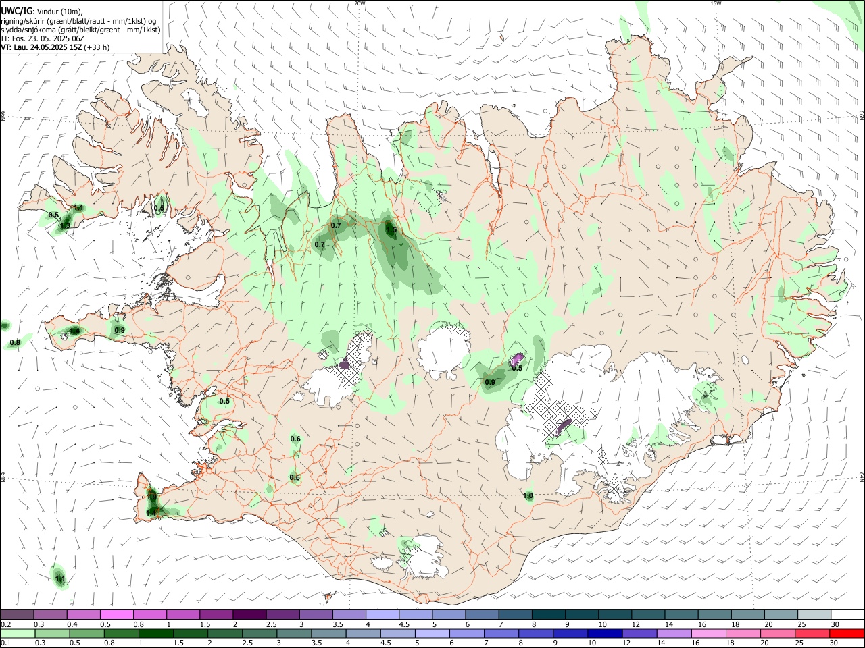Screen dimensions: 865x648
Task: Click the '1.9' value on Reykjanes peninsula
Action: [151, 497]
